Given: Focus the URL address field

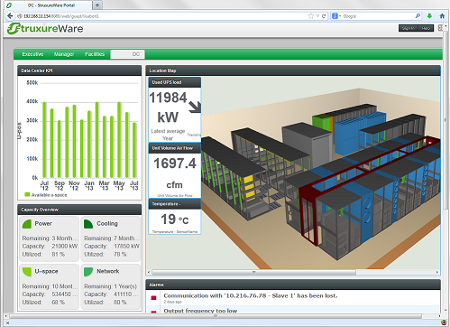Looking at the screenshot, I should [x=162, y=16].
